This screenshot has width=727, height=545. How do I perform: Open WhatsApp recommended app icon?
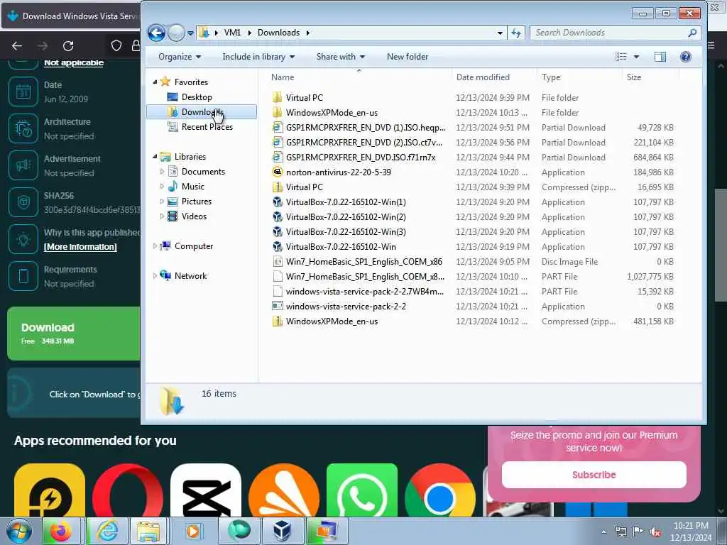point(361,490)
